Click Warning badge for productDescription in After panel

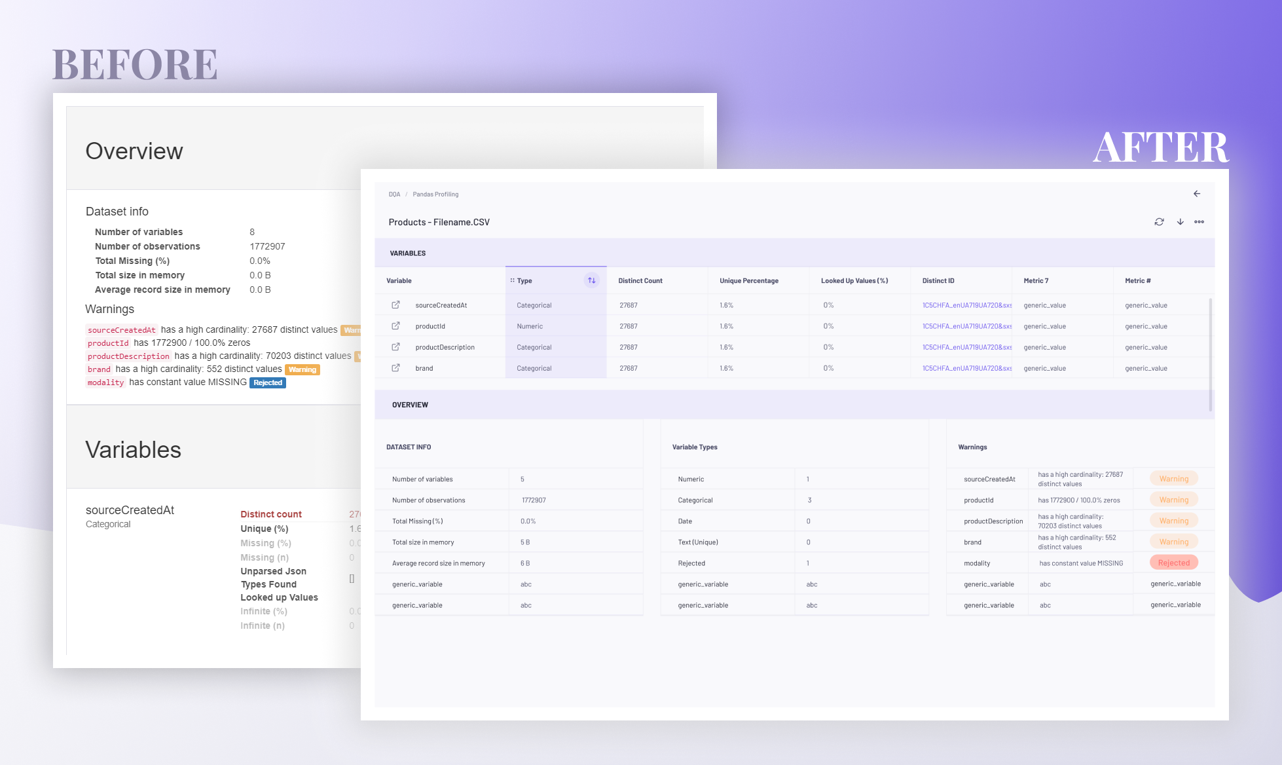(x=1173, y=521)
